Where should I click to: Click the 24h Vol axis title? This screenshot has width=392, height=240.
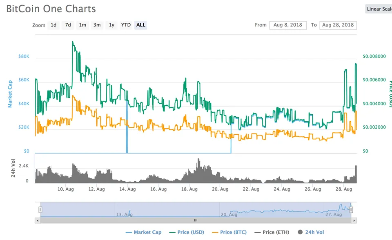coord(13,168)
